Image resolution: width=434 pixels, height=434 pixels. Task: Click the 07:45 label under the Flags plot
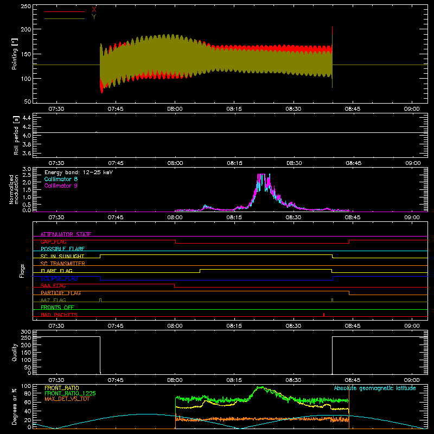[116, 326]
